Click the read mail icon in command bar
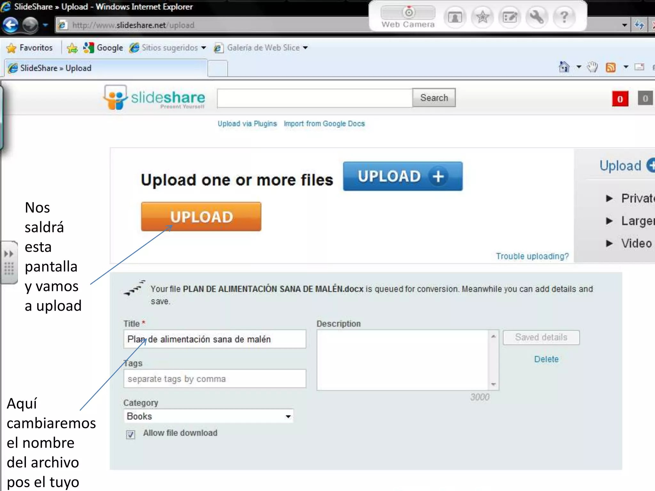 coord(639,67)
